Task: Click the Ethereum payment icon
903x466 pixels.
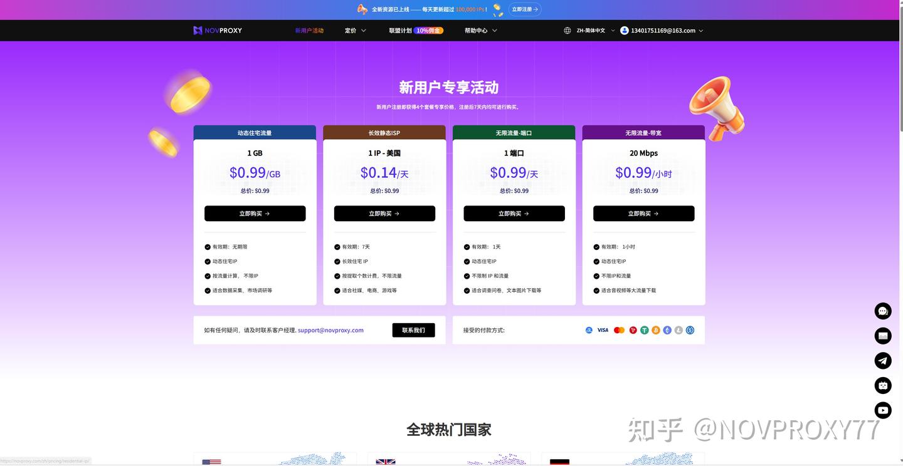Action: tap(667, 330)
